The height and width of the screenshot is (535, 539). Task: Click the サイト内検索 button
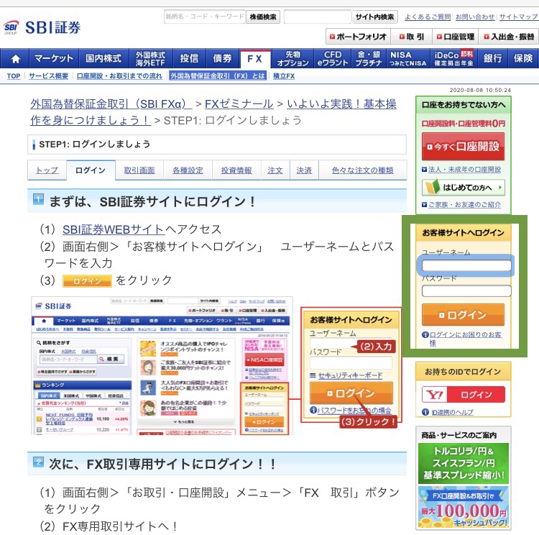click(x=374, y=17)
